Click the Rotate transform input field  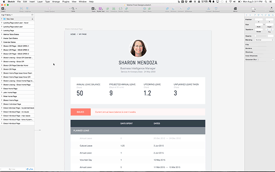pos(259,30)
